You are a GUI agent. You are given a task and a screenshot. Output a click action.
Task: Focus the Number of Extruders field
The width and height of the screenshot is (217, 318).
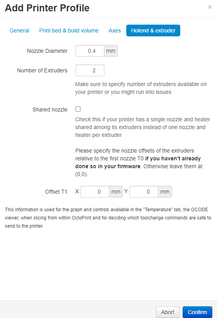[90, 70]
